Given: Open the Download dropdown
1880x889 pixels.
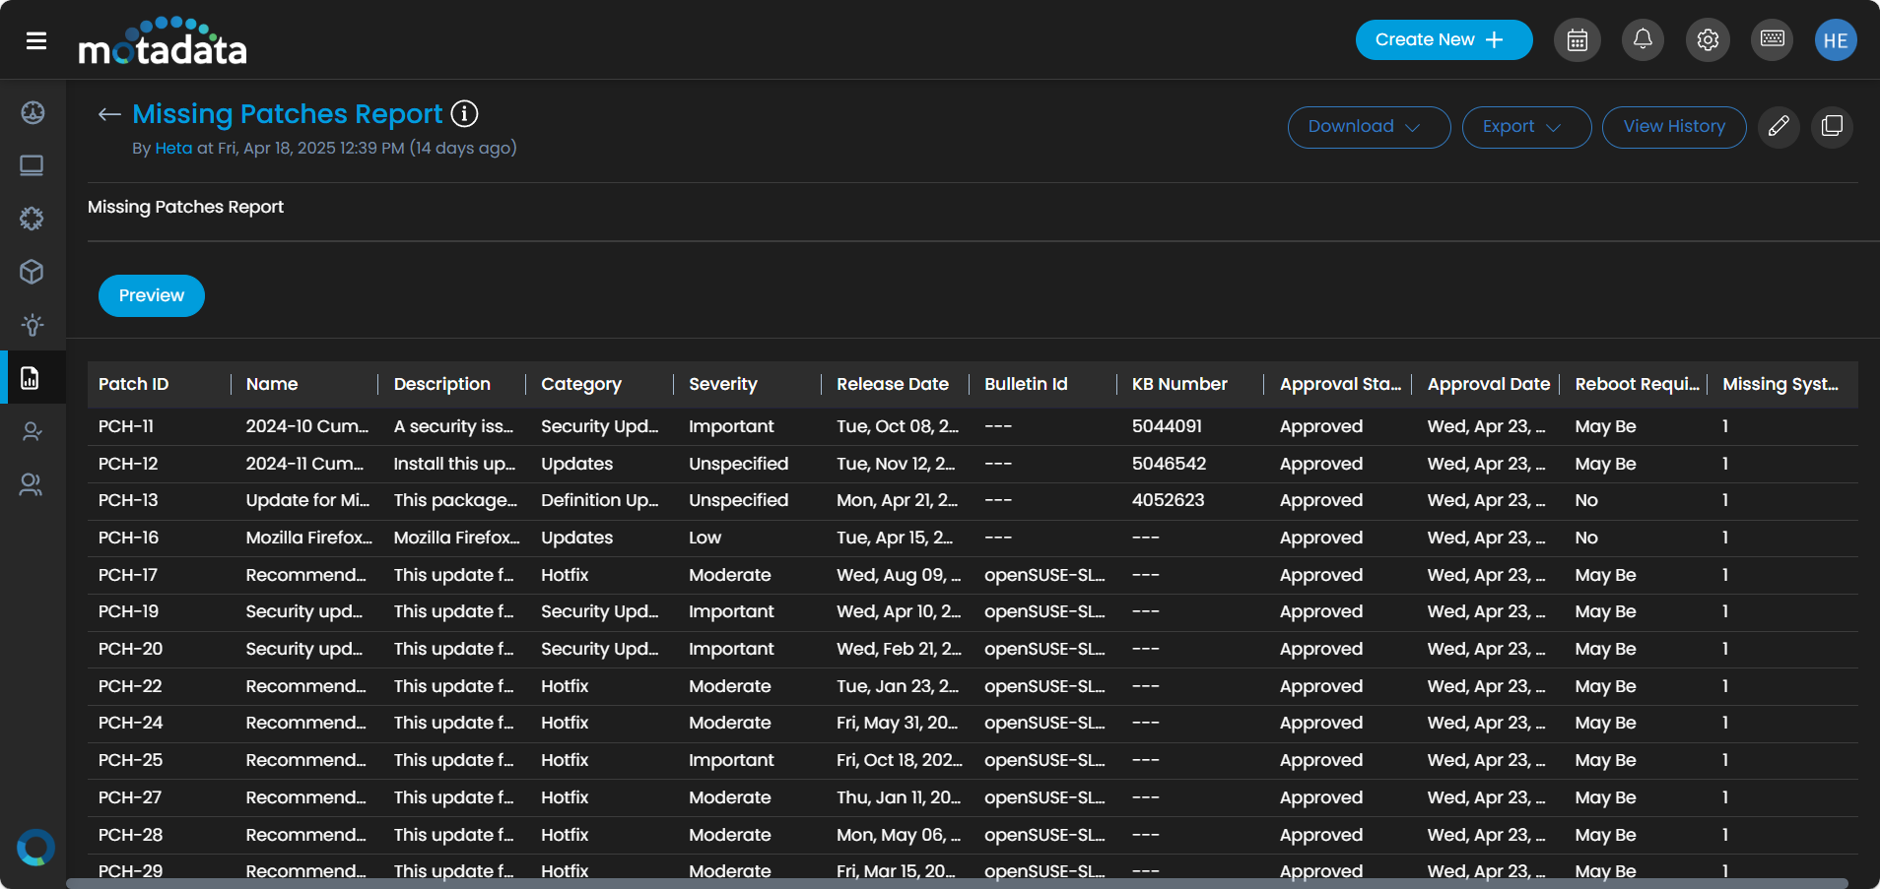Looking at the screenshot, I should click(x=1369, y=127).
